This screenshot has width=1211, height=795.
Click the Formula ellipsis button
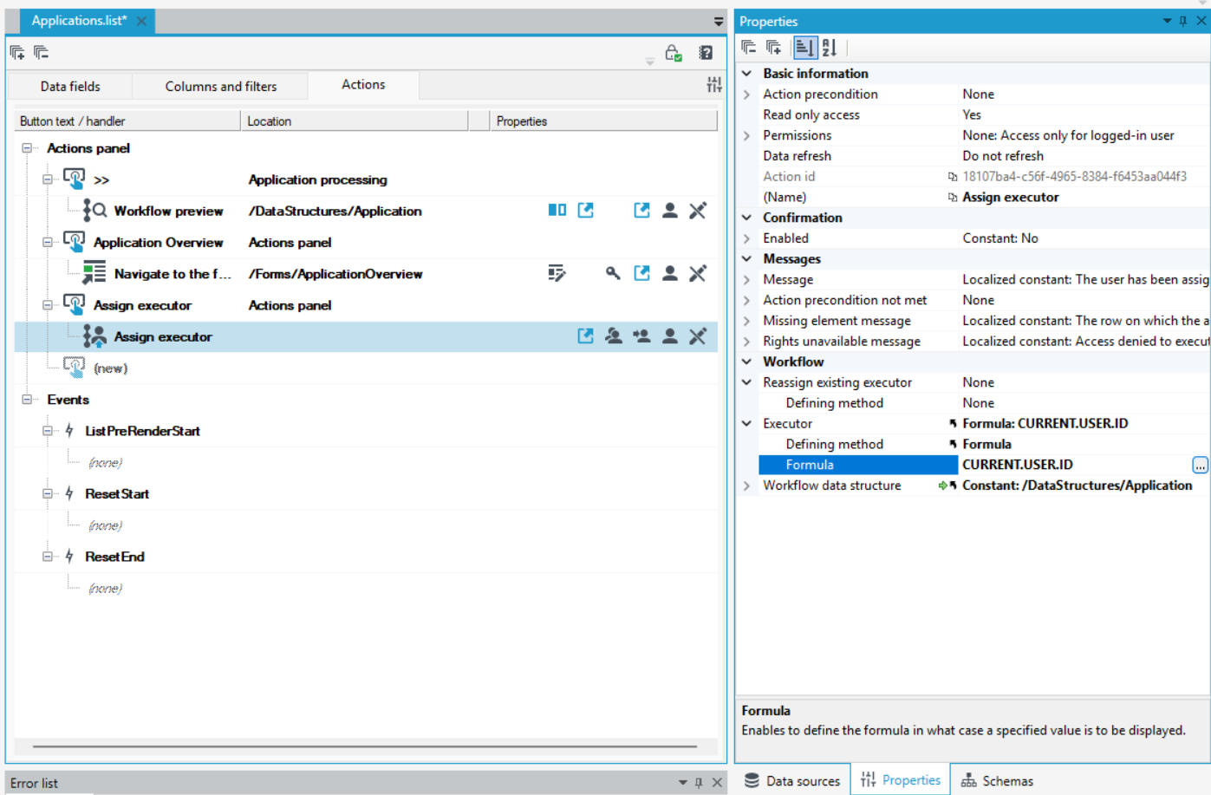(x=1200, y=466)
